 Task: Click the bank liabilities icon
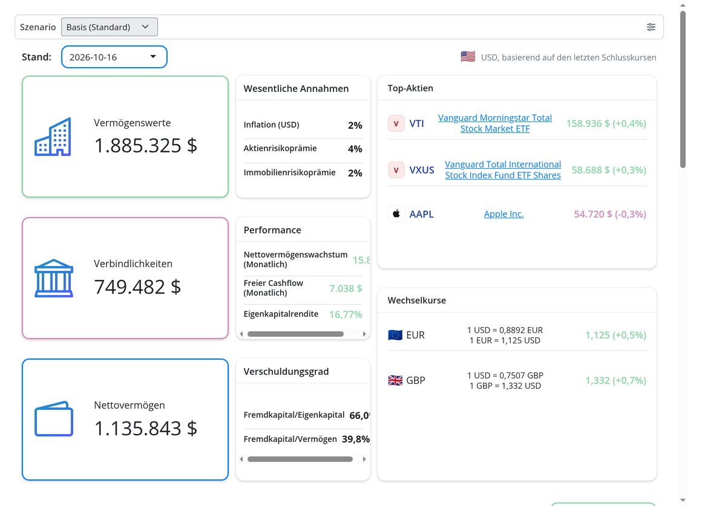[x=54, y=278]
